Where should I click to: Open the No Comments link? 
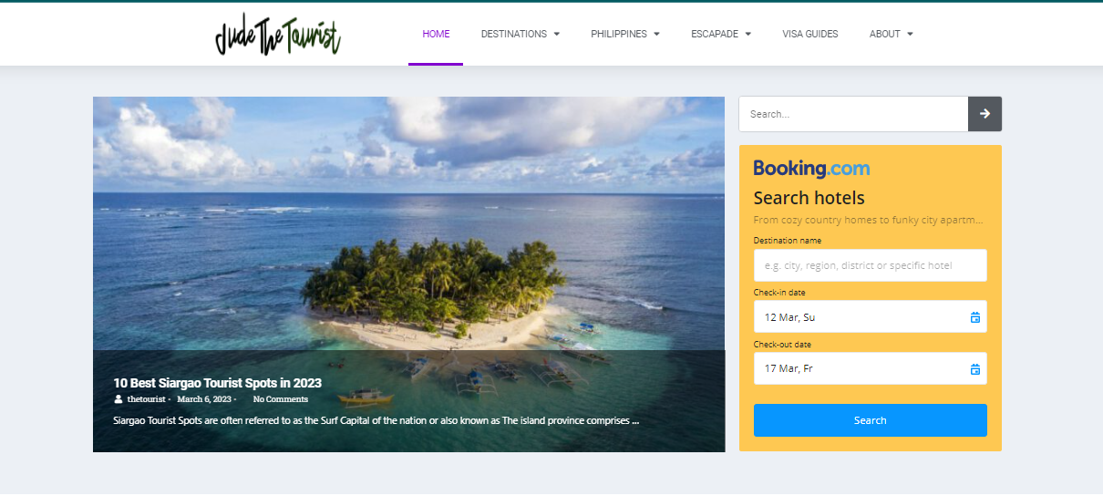281,399
